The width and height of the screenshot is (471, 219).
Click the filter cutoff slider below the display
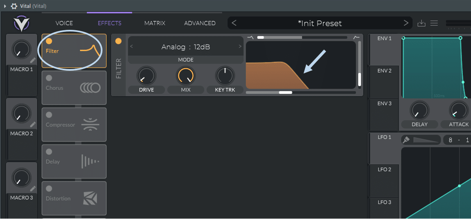click(301, 93)
